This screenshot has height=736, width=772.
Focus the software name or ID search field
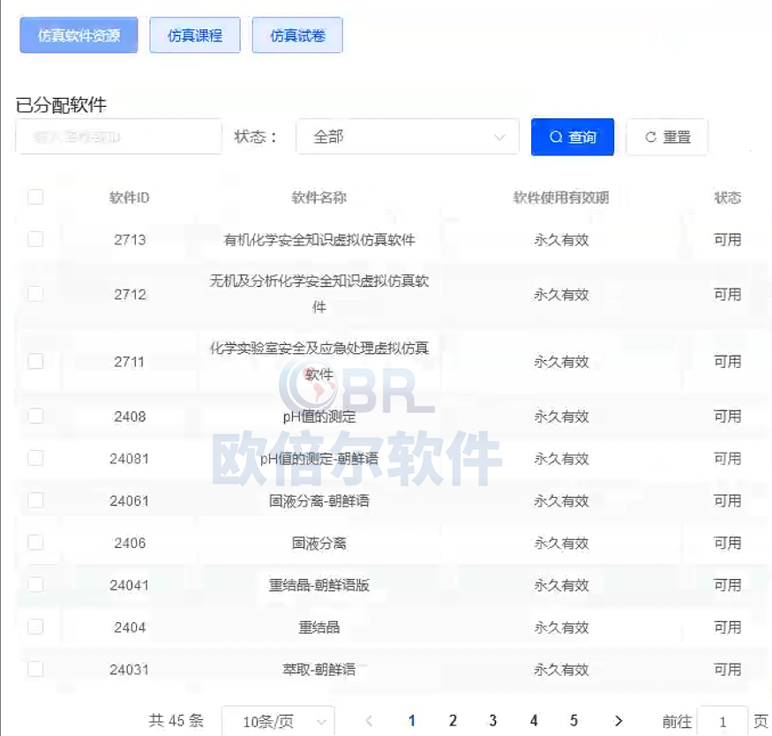(119, 137)
